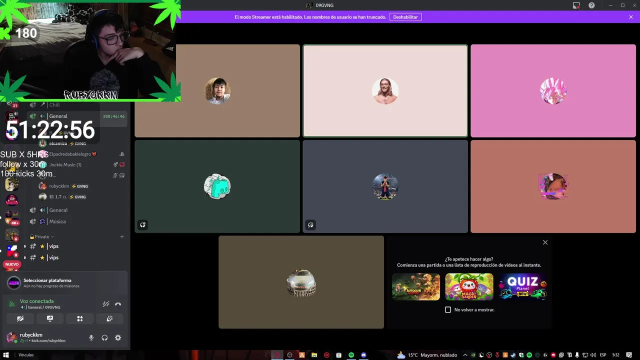The image size is (640, 360).
Task: Join the General1 voice channel
Action: [77, 210]
